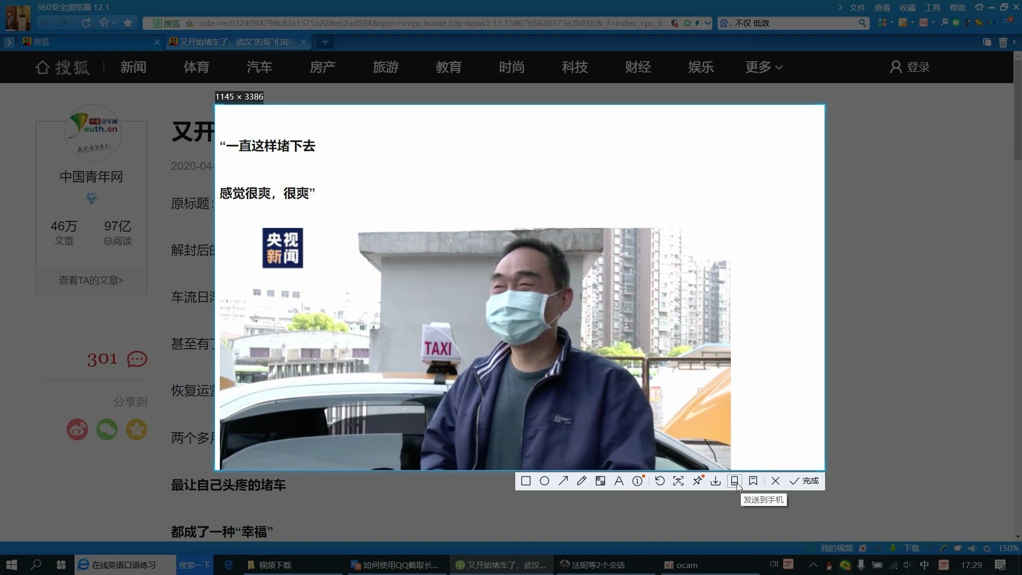1022x575 pixels.
Task: Open the 帮助 menu
Action: (957, 7)
